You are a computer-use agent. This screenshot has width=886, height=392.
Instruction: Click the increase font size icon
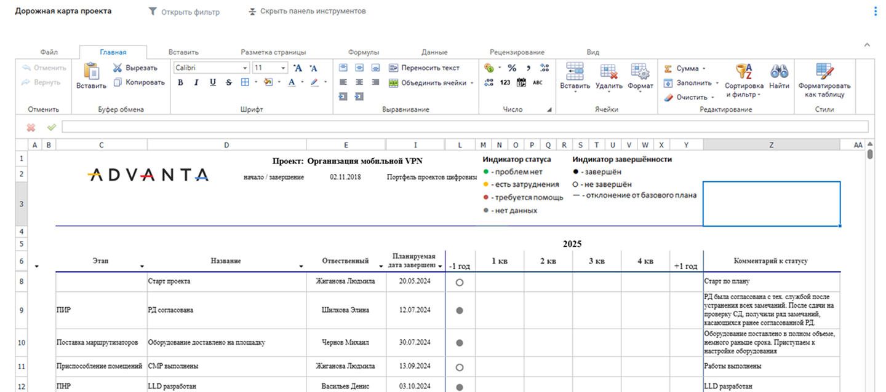pyautogui.click(x=298, y=68)
